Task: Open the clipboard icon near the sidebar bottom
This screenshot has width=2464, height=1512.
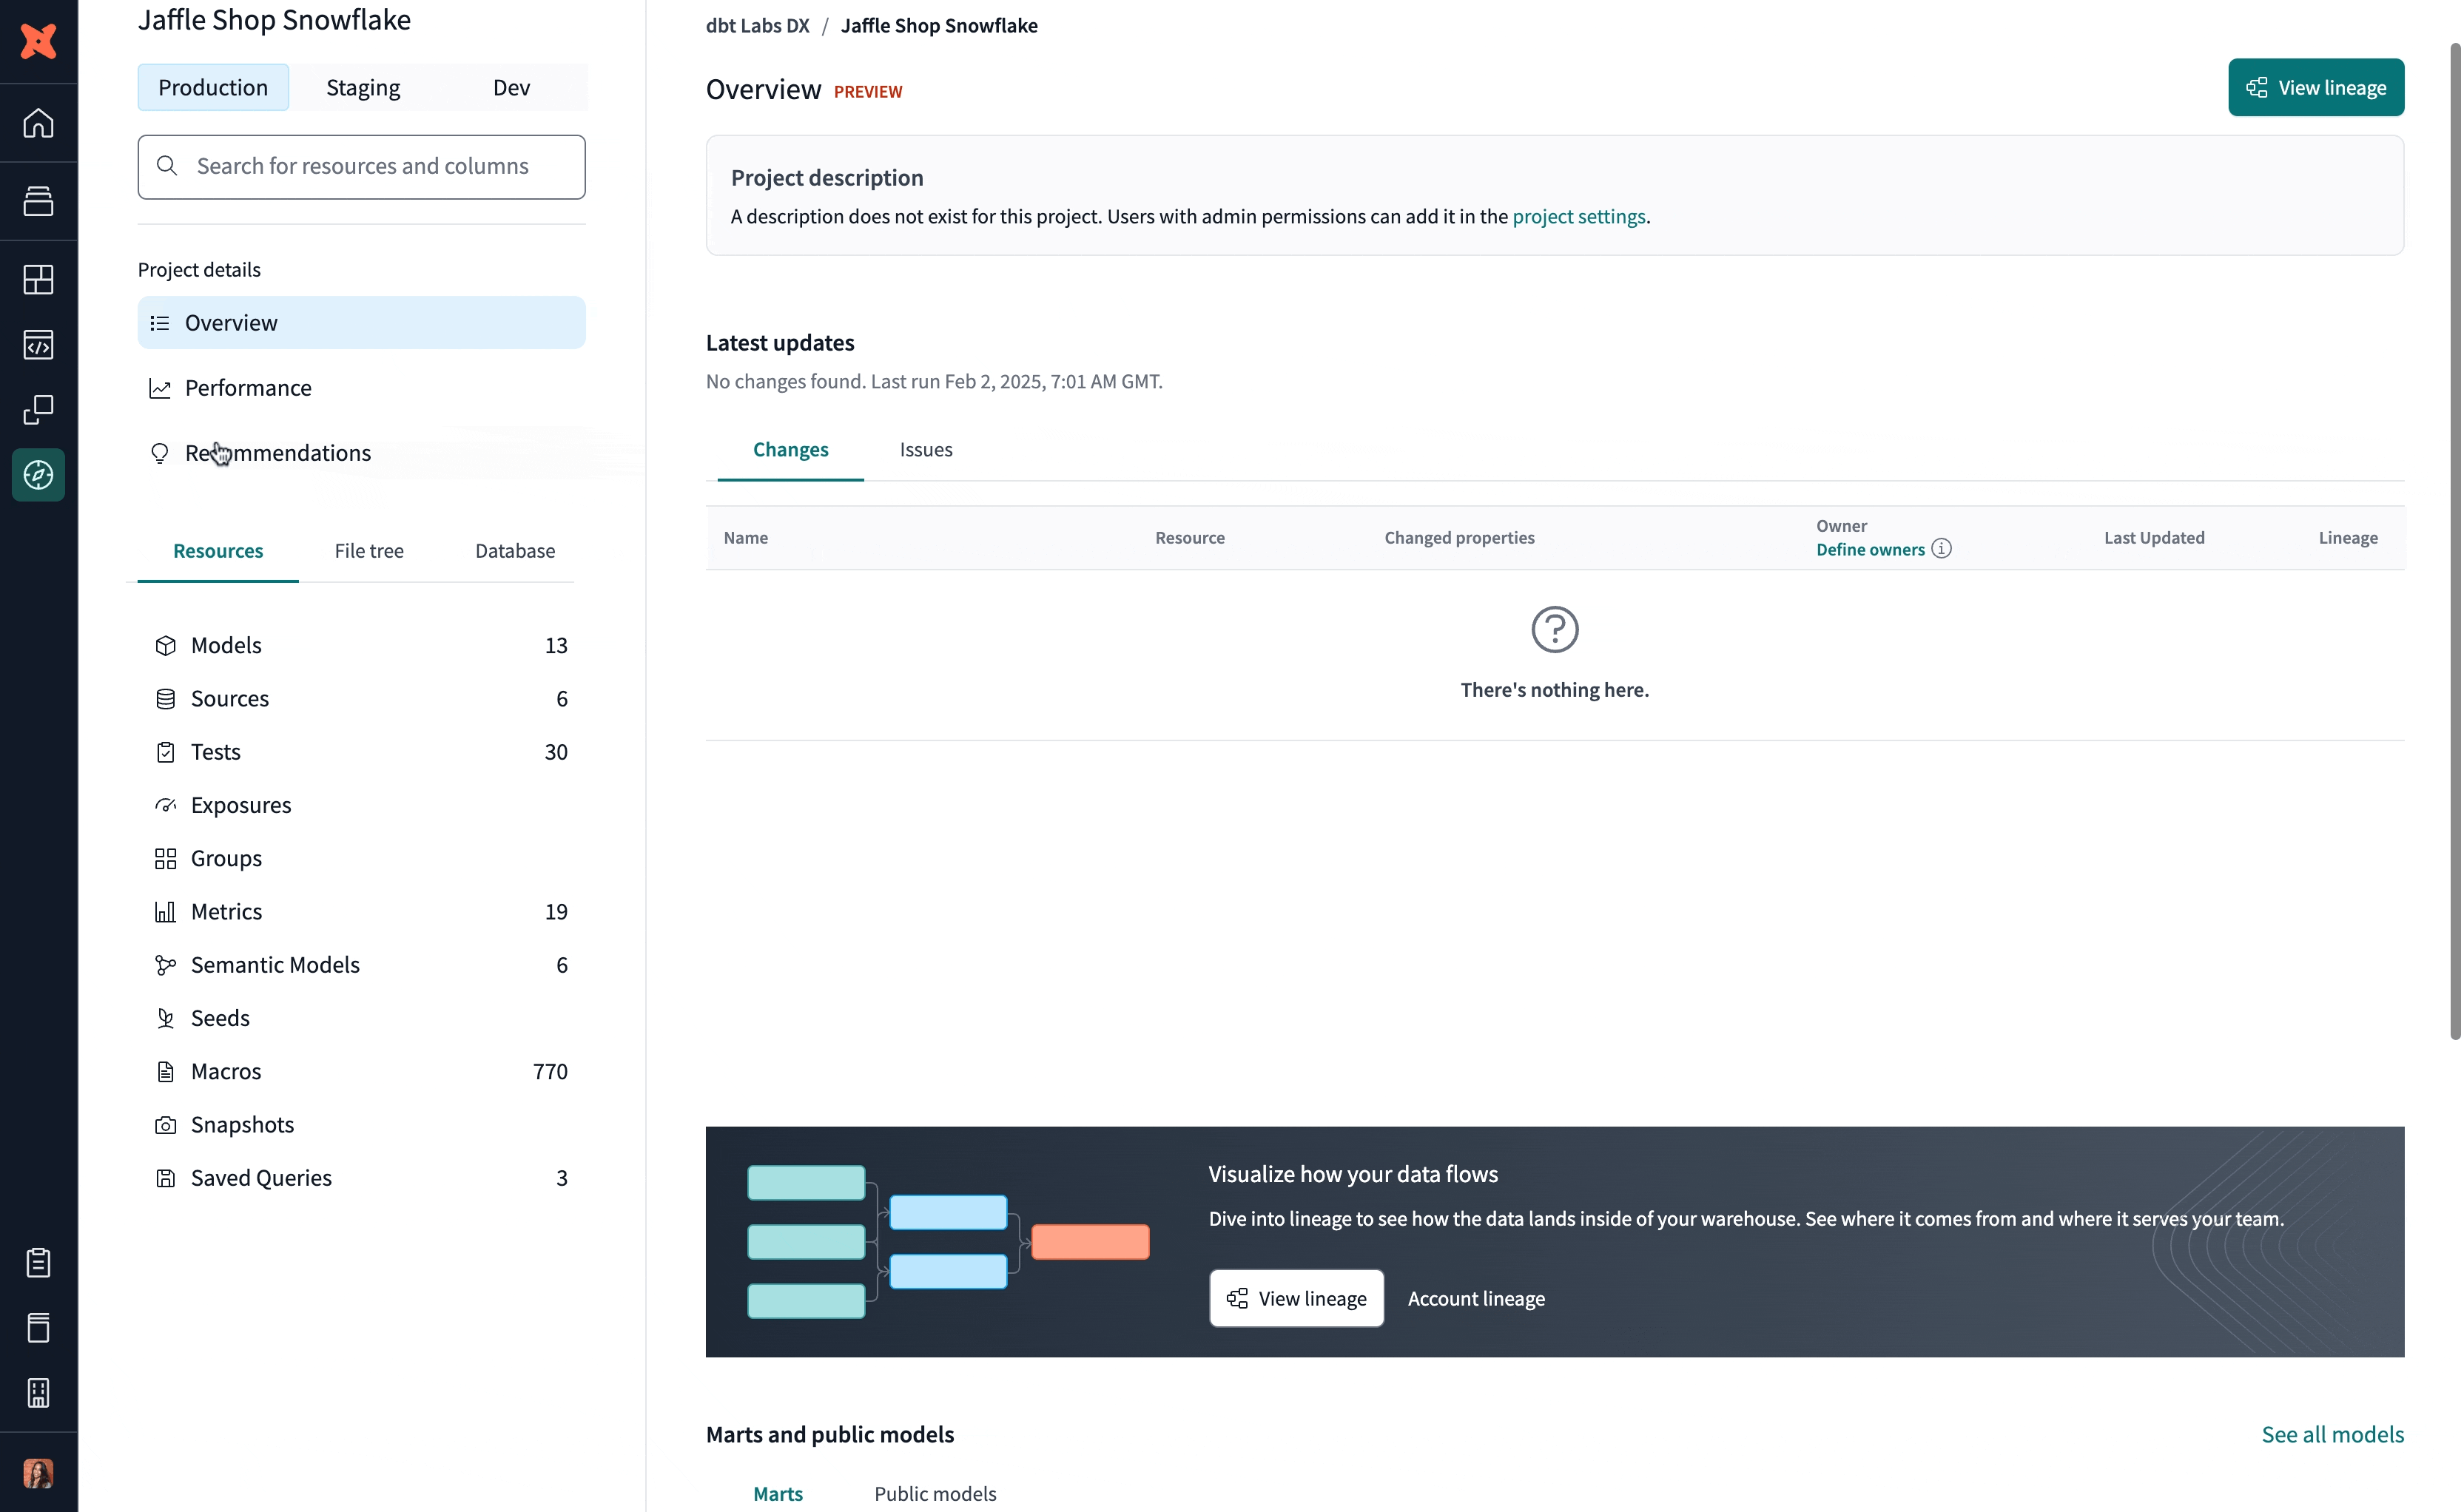Action: pos(38,1262)
